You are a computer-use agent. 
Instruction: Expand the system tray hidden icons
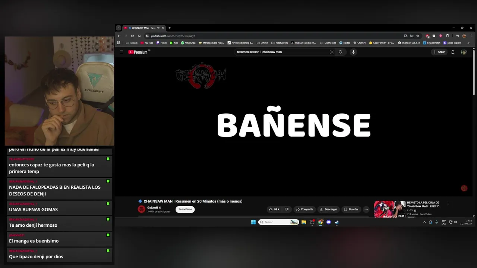(x=424, y=222)
